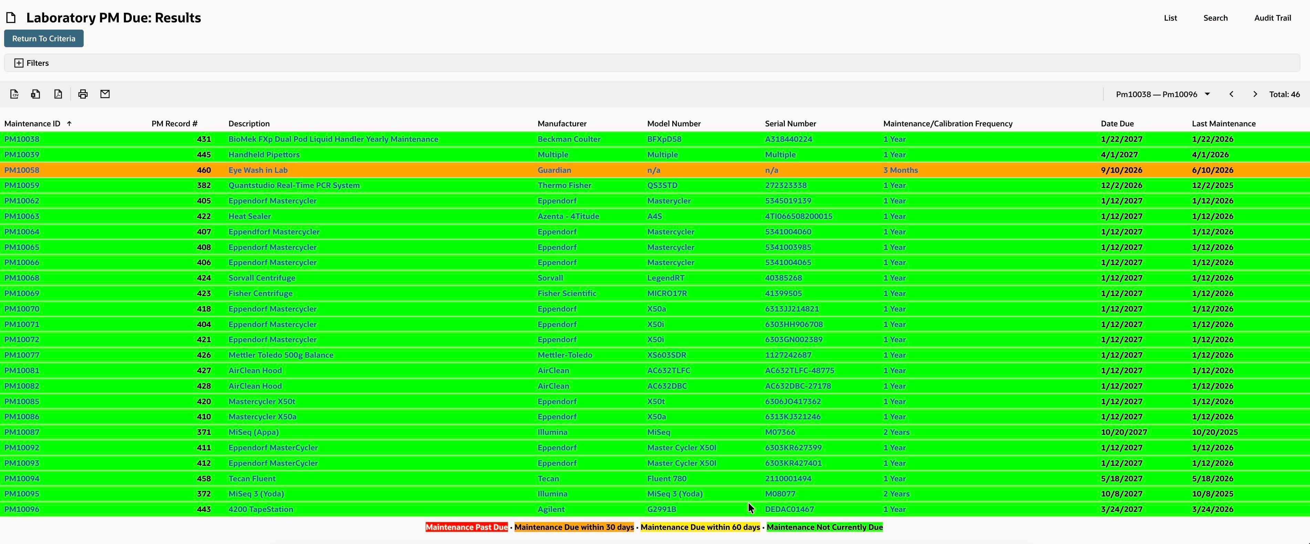Screen dimensions: 1310x544
Task: Sort by the PM Record # column
Action: (x=175, y=124)
